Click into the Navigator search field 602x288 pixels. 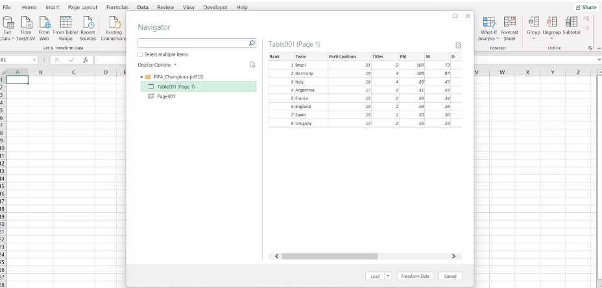[193, 43]
